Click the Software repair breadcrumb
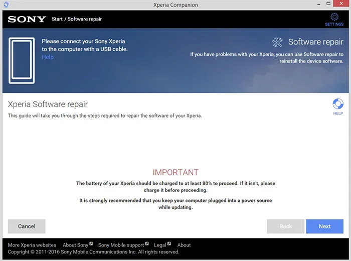 pyautogui.click(x=85, y=19)
